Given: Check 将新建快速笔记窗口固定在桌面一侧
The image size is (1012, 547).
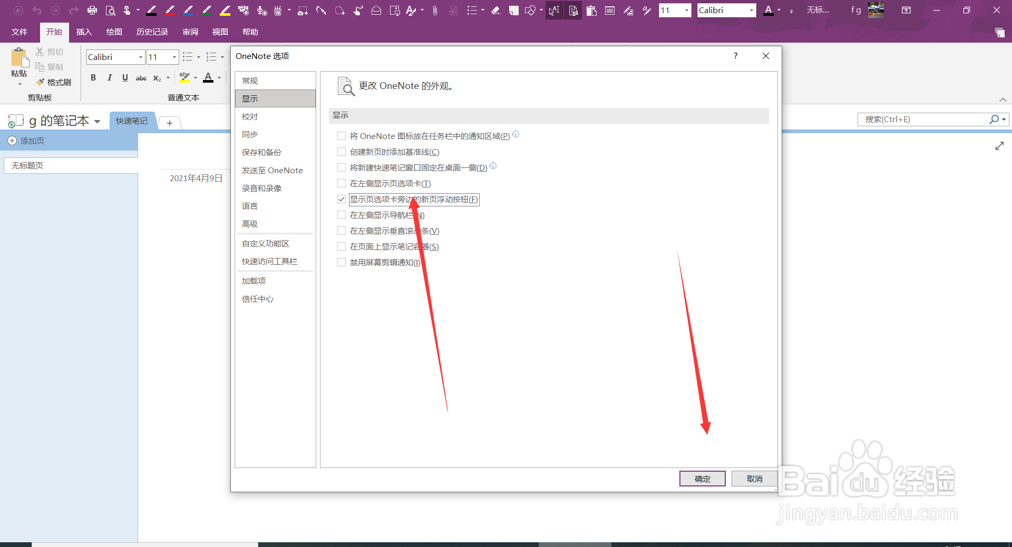Looking at the screenshot, I should click(x=342, y=168).
